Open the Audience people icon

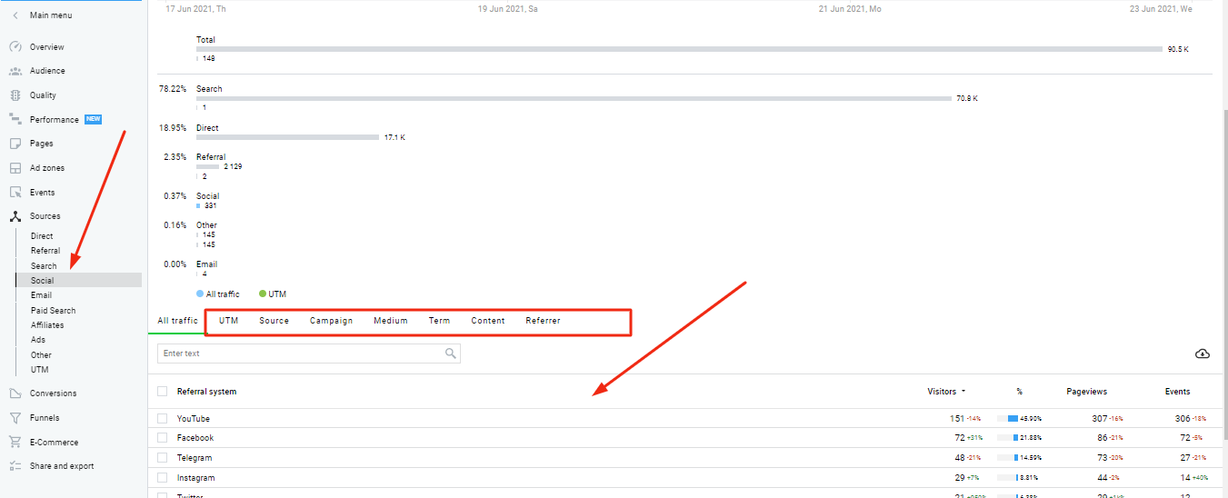coord(15,71)
